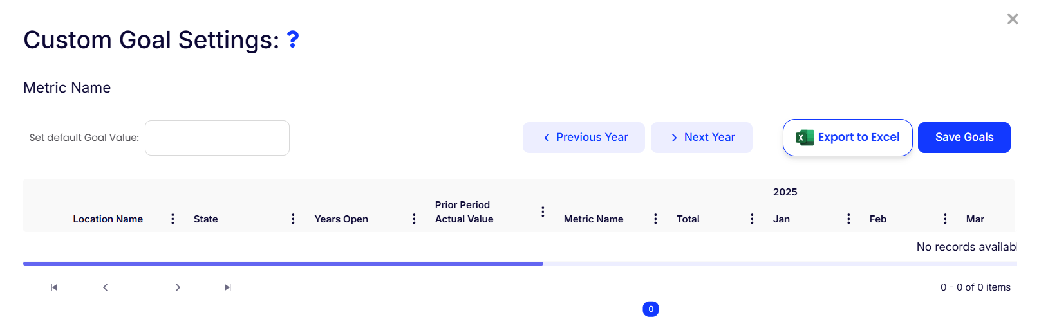The height and width of the screenshot is (335, 1039).
Task: Focus the Set default Goal Value field
Action: tap(217, 138)
